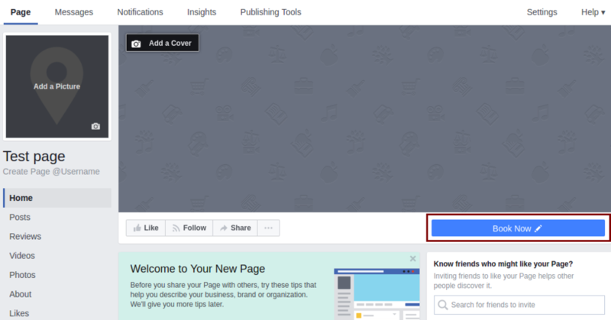Expand the Help dropdown
The height and width of the screenshot is (320, 611).
(x=593, y=12)
